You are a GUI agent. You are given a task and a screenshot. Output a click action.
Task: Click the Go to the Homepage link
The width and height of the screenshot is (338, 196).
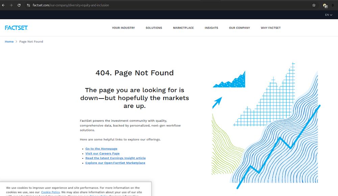[101, 148]
